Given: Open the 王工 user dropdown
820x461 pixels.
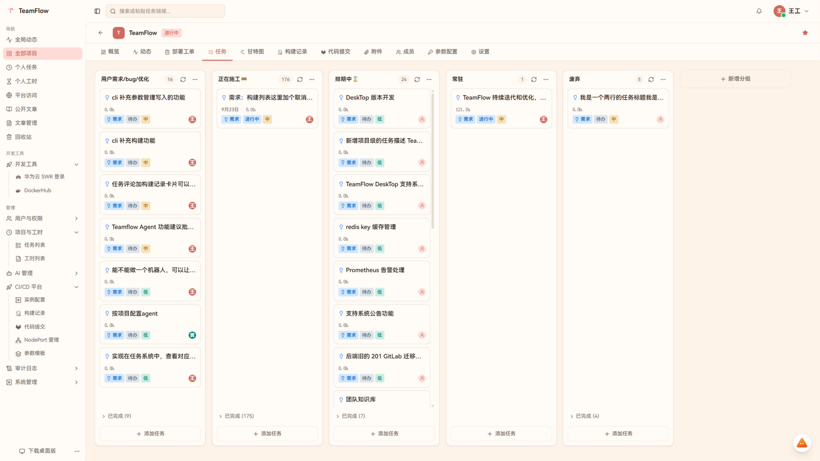Looking at the screenshot, I should (791, 11).
